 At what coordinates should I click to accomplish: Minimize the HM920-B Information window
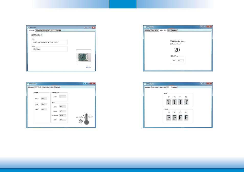(86, 28)
